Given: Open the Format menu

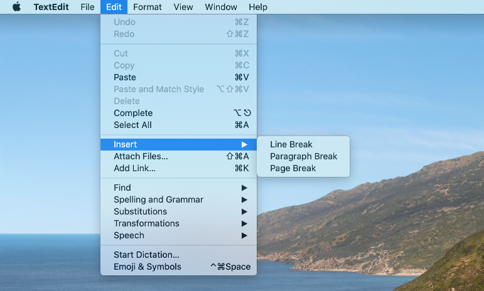Looking at the screenshot, I should coord(148,7).
